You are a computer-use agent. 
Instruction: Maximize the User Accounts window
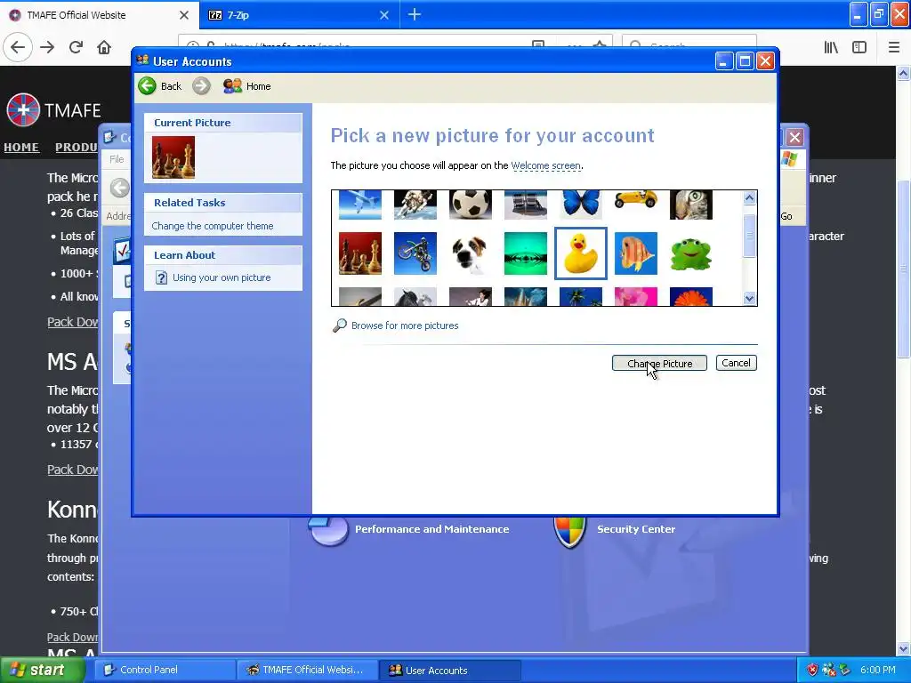tap(745, 61)
